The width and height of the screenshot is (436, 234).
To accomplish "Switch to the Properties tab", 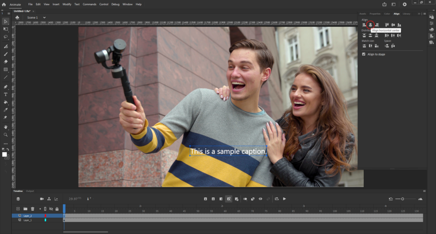I will tap(375, 14).
